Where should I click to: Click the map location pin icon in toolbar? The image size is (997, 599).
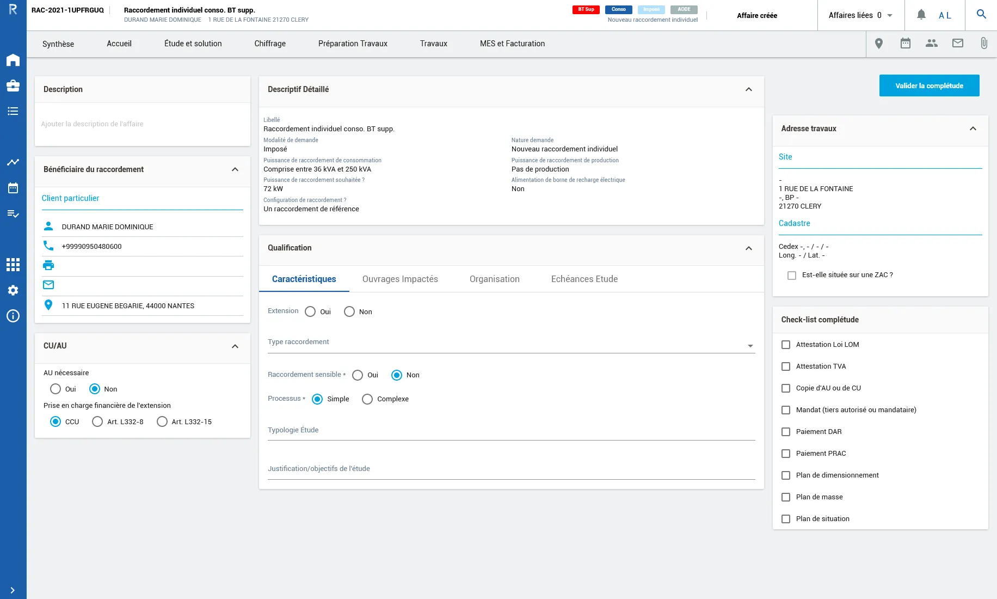879,44
